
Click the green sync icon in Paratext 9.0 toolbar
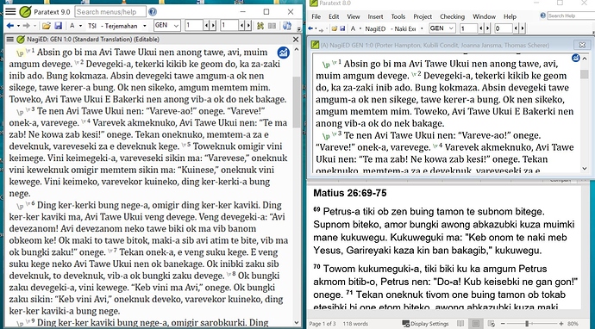click(x=260, y=26)
